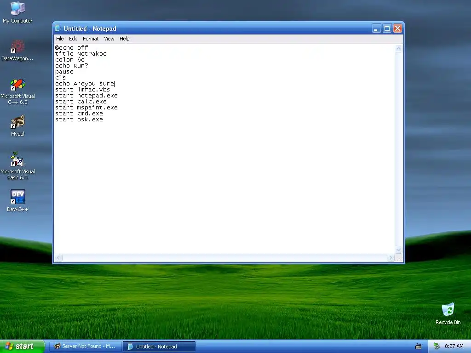Close the Notepad window
This screenshot has height=353, width=471.
pyautogui.click(x=398, y=28)
